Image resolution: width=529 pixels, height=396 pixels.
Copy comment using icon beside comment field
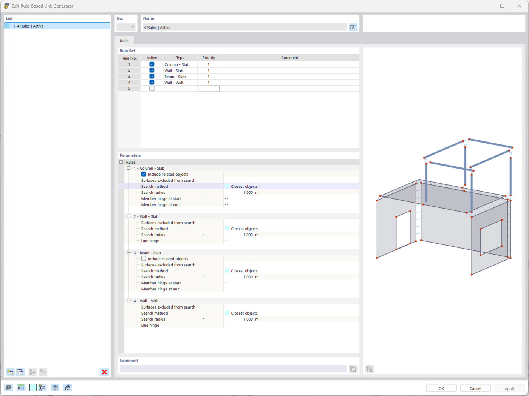[x=353, y=369]
